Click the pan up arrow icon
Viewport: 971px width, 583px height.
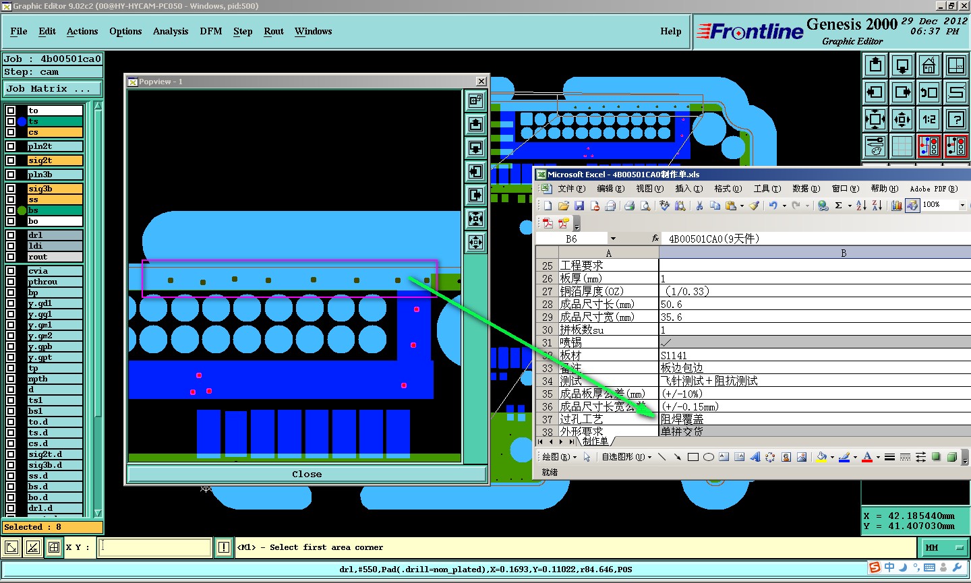pyautogui.click(x=875, y=65)
